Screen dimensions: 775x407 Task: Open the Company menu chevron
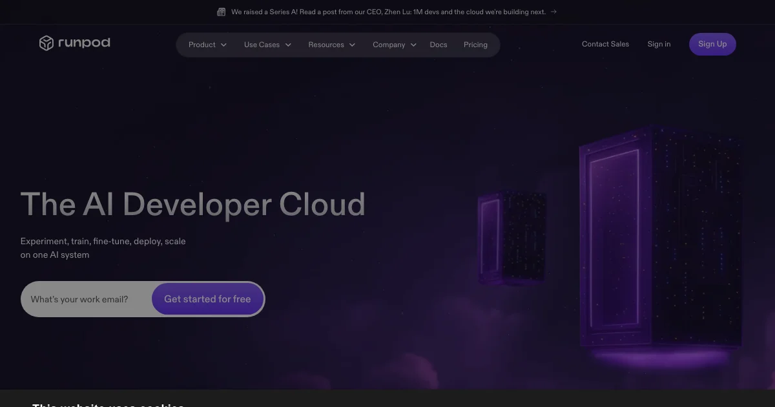tap(413, 45)
